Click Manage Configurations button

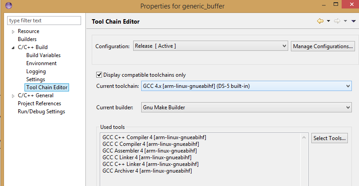[x=323, y=46]
